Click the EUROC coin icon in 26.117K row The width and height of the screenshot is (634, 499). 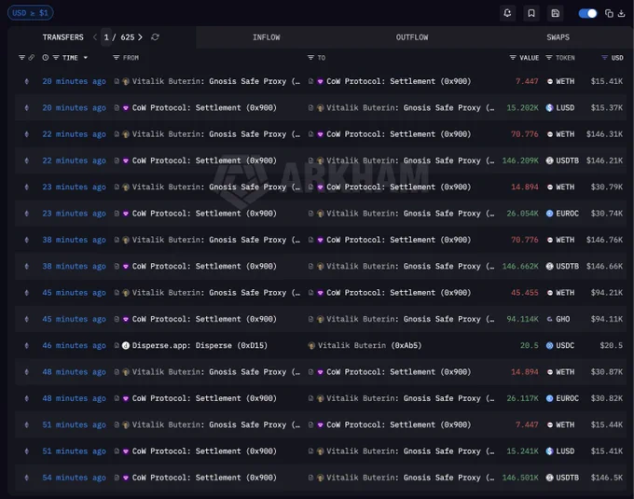(x=549, y=398)
